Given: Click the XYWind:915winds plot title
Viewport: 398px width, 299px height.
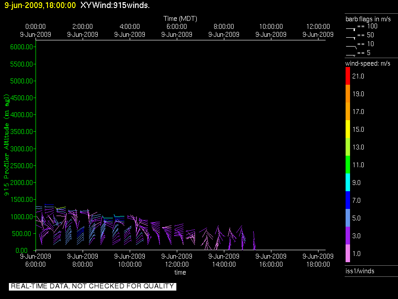Looking at the screenshot, I should (115, 5).
